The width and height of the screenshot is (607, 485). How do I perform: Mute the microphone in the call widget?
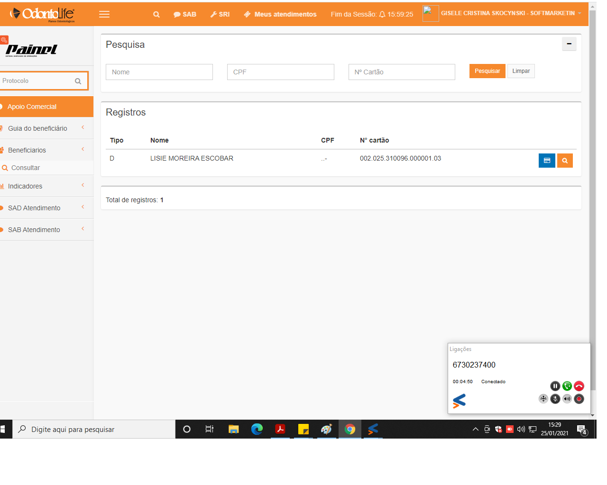click(x=555, y=399)
